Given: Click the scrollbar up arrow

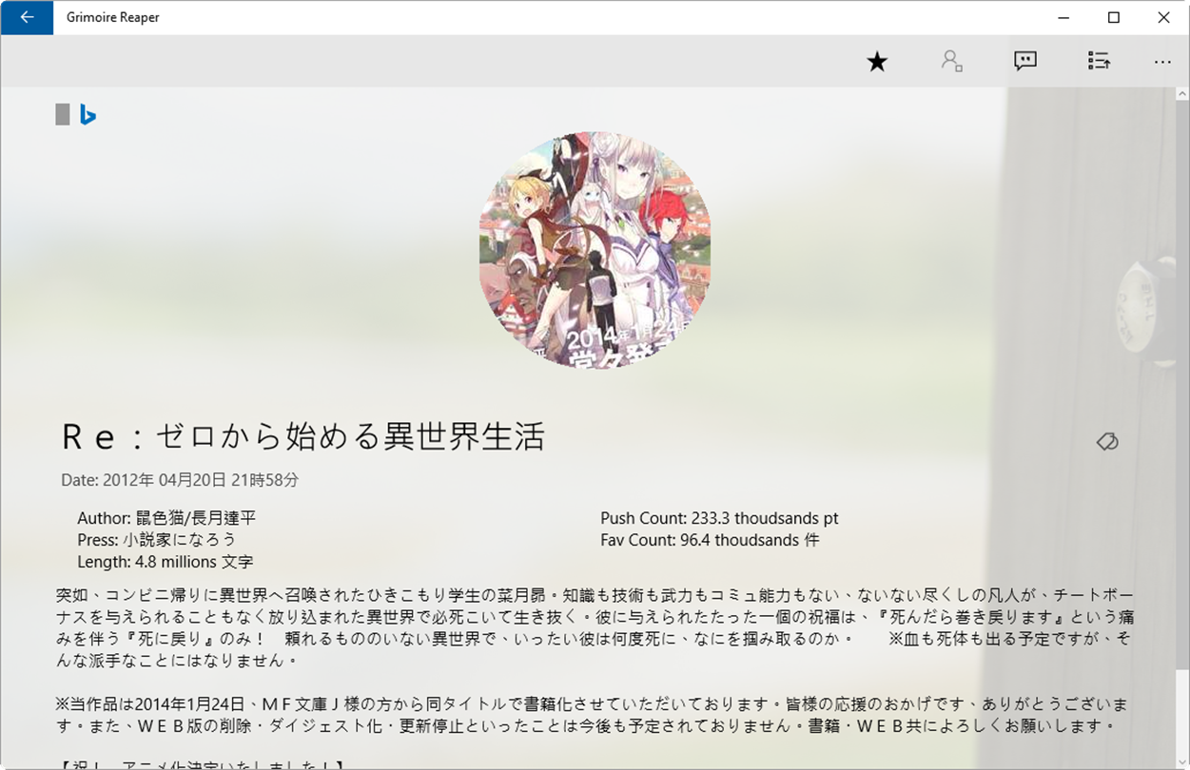Looking at the screenshot, I should click(x=1181, y=95).
